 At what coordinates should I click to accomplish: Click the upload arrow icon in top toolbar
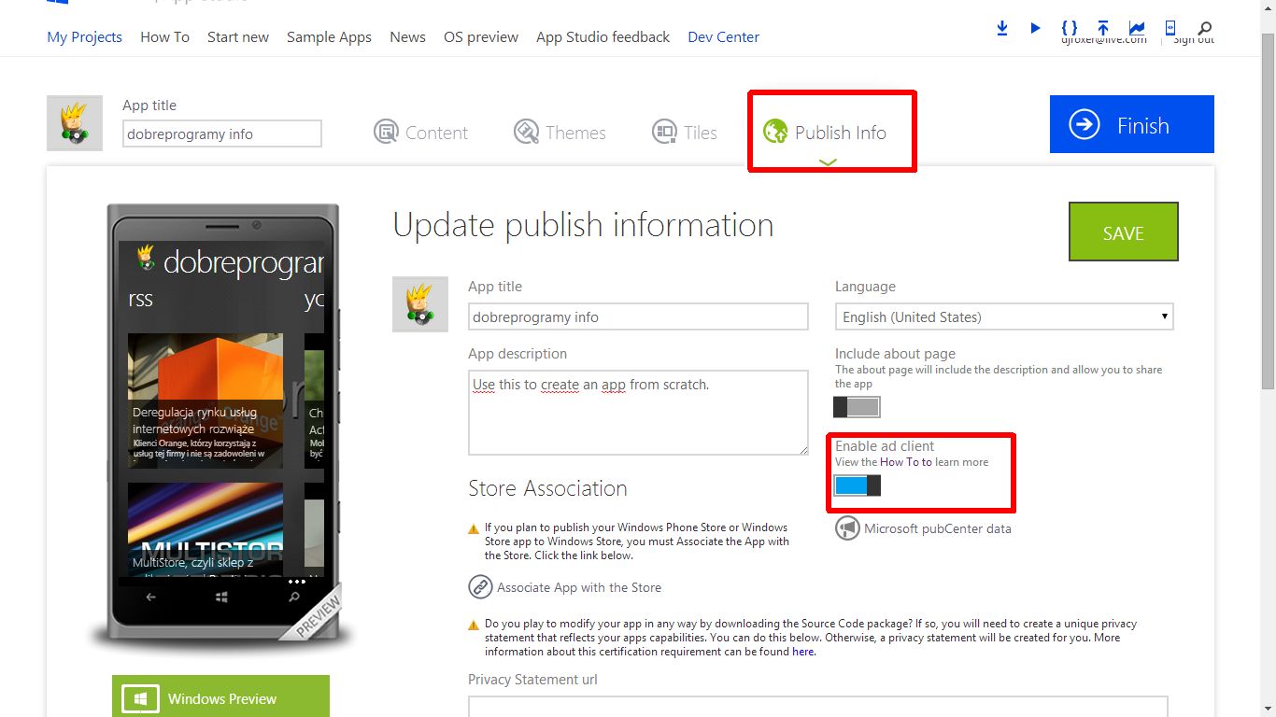[1103, 28]
